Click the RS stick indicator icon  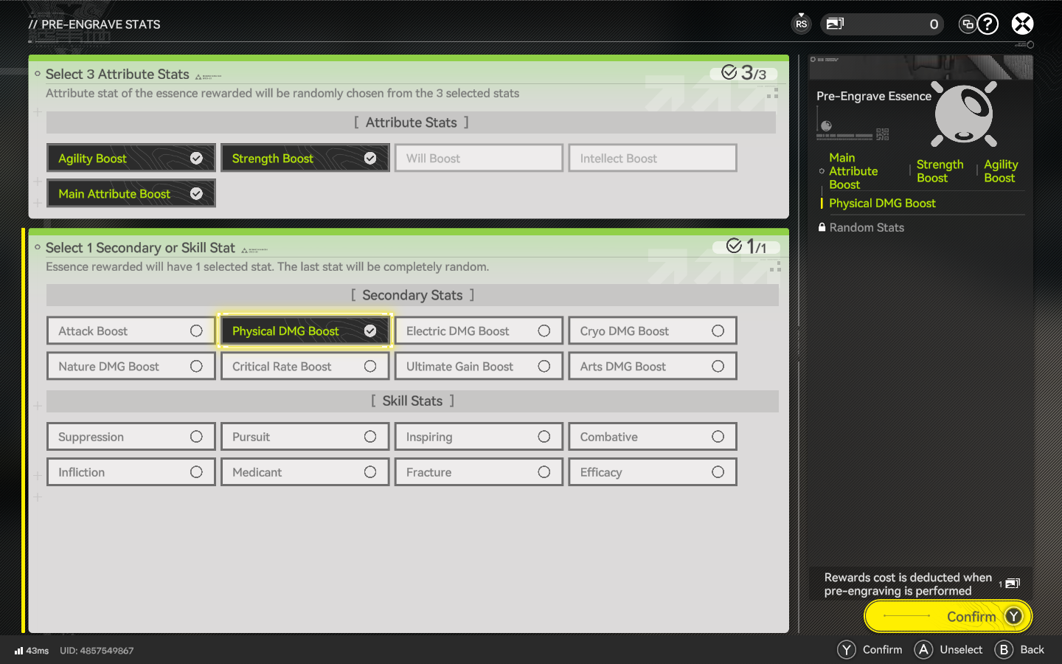(x=801, y=24)
